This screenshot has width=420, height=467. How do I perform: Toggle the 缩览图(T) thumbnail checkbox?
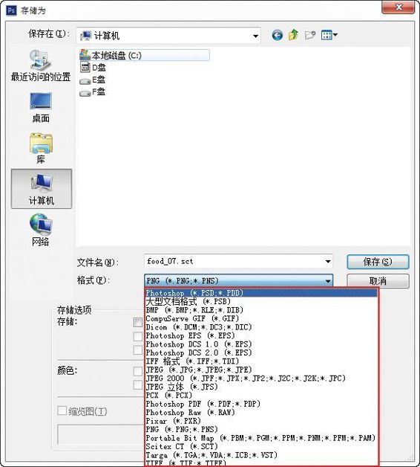(62, 410)
